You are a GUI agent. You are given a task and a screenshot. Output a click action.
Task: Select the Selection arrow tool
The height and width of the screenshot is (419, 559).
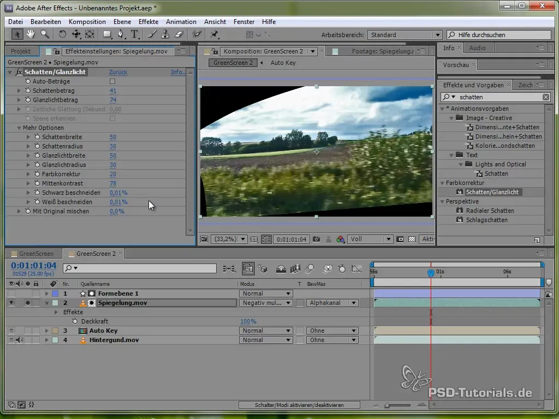[17, 34]
